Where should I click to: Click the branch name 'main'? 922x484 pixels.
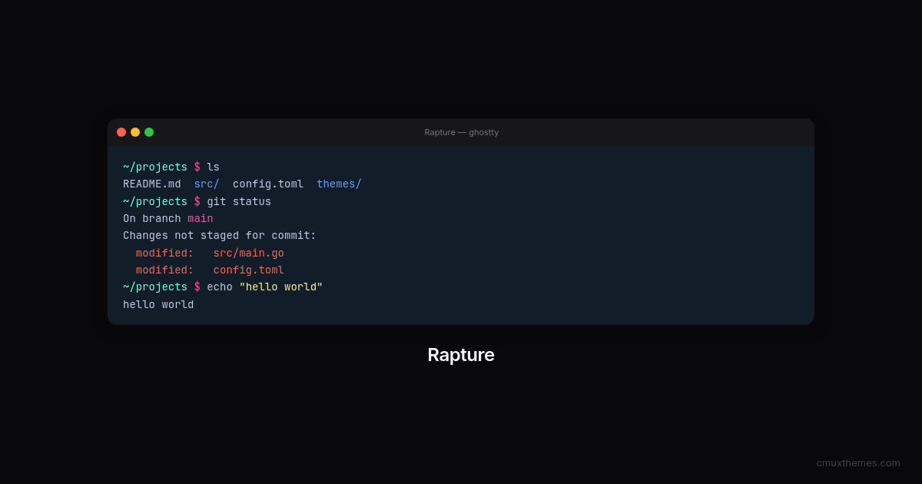click(201, 219)
